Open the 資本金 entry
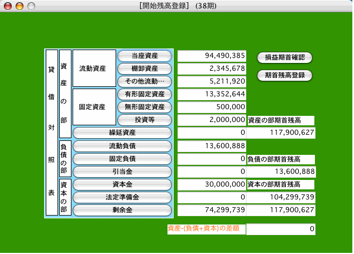 pos(122,184)
